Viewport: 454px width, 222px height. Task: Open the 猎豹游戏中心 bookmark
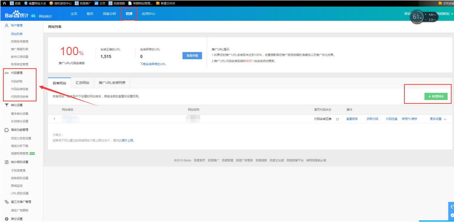[x=60, y=3]
